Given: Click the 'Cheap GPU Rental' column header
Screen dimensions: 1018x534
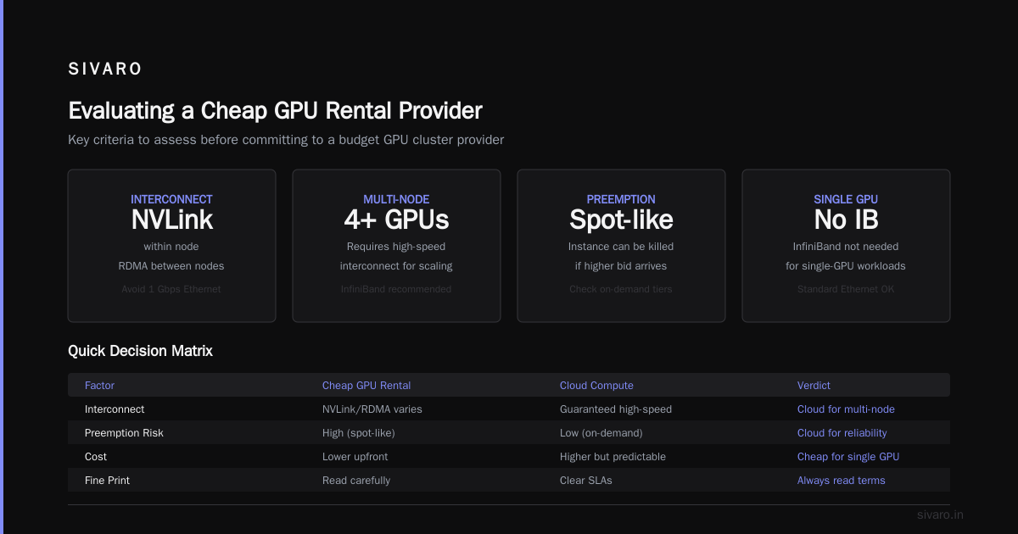Looking at the screenshot, I should 366,386.
